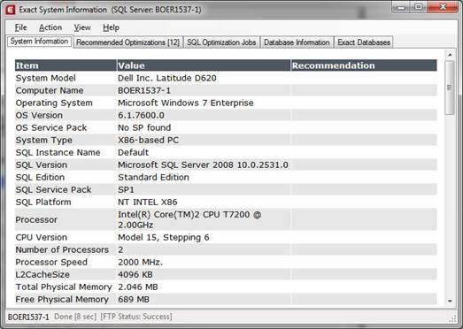Click the vertical scrollbar thumb

(450, 88)
